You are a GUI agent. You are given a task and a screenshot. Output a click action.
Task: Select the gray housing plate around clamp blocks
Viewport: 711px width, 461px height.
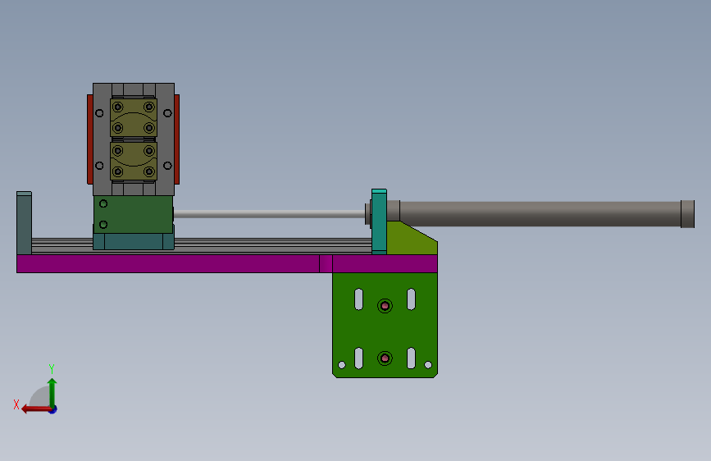(x=103, y=139)
